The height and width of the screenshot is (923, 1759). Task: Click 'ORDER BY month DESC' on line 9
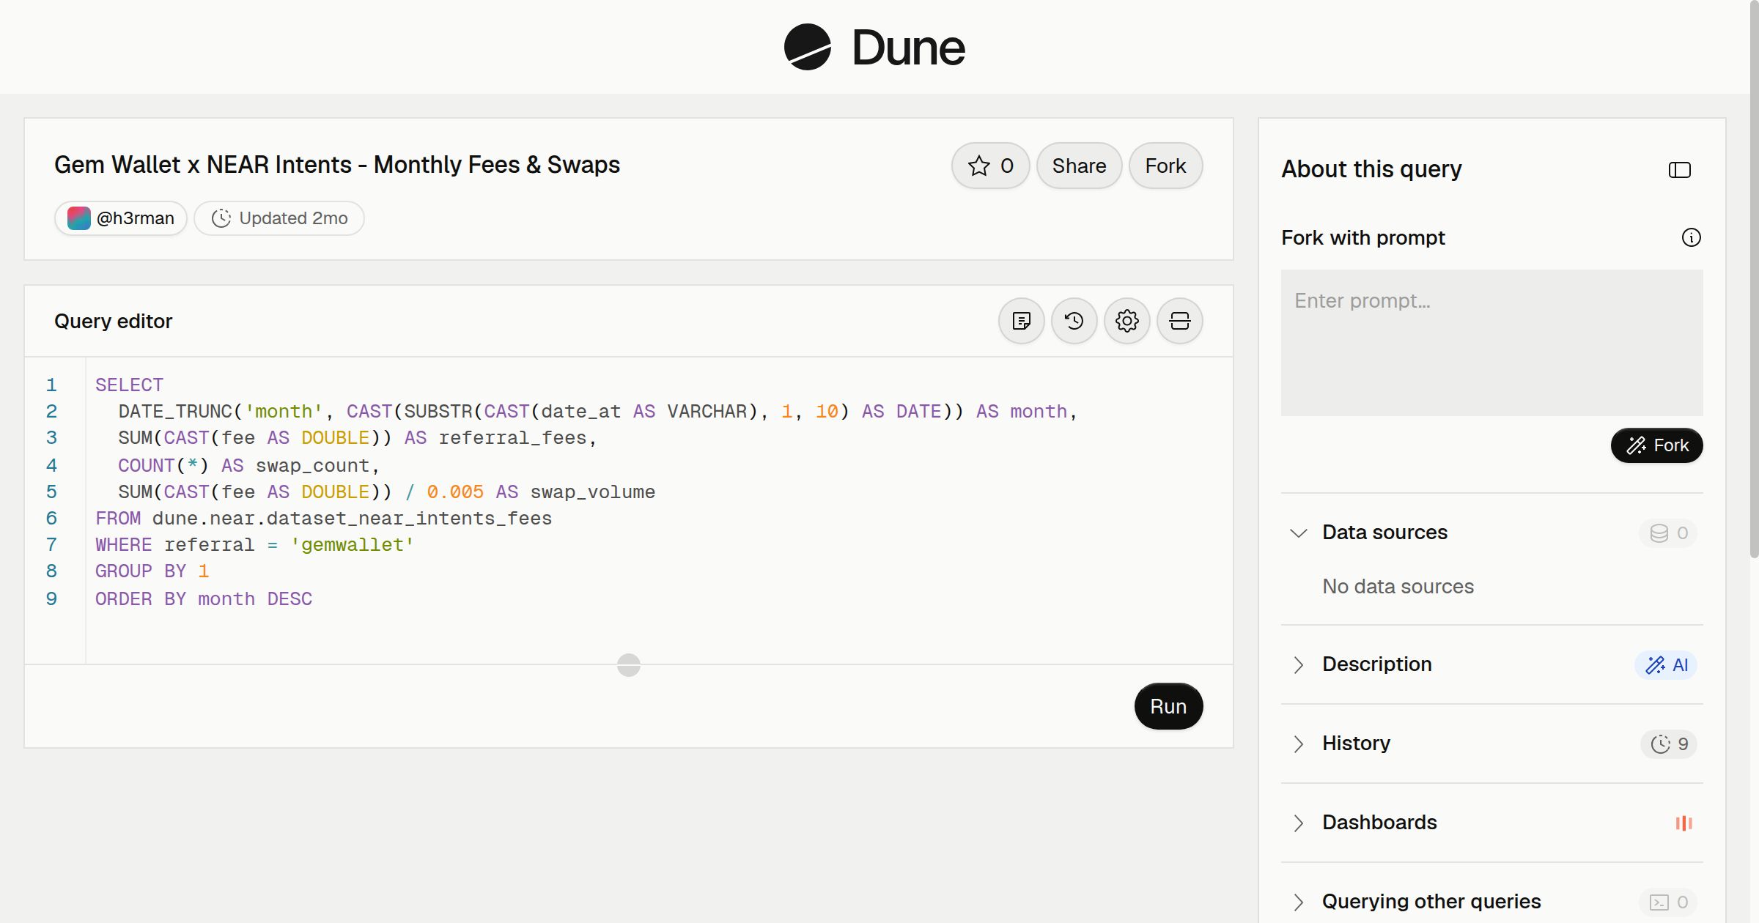204,598
